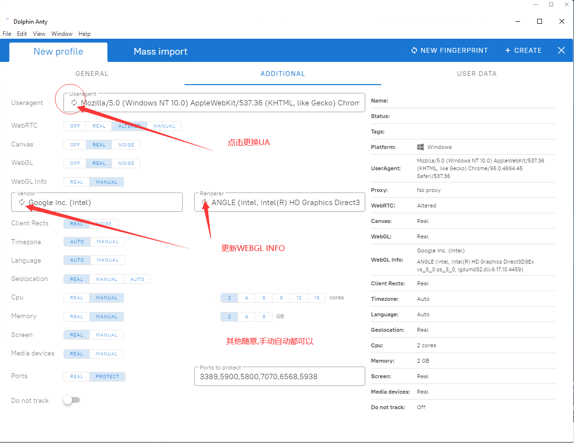Set WebRTC to Real
574x443 pixels.
tap(99, 126)
